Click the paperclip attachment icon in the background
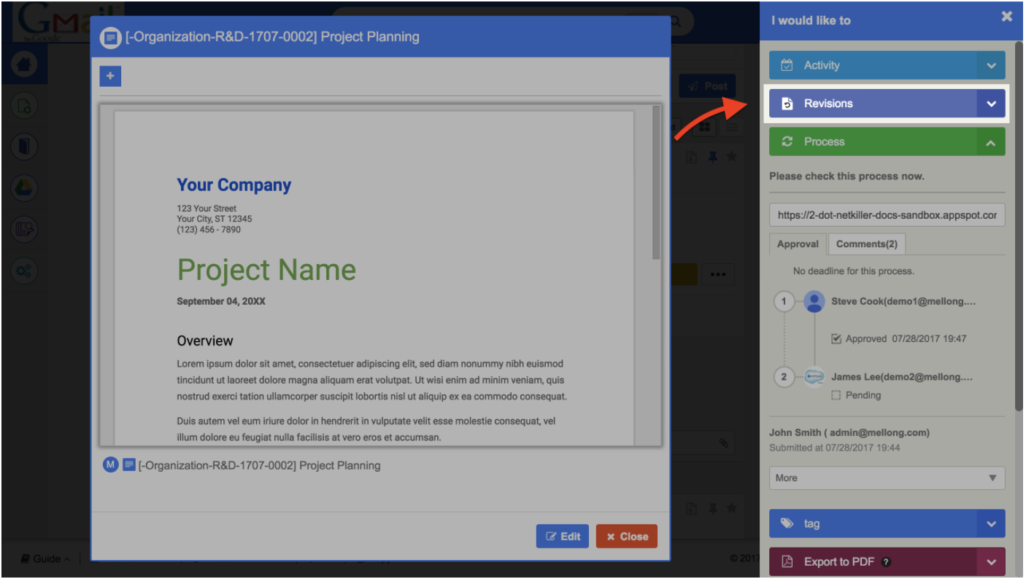Image resolution: width=1026 pixels, height=579 pixels. pyautogui.click(x=723, y=443)
